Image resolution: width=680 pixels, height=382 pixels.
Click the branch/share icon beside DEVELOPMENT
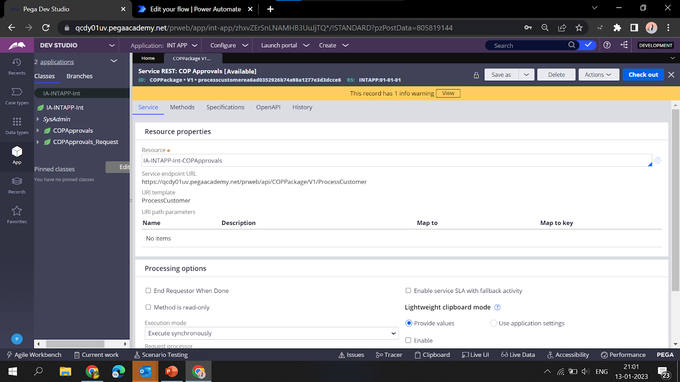pos(624,45)
